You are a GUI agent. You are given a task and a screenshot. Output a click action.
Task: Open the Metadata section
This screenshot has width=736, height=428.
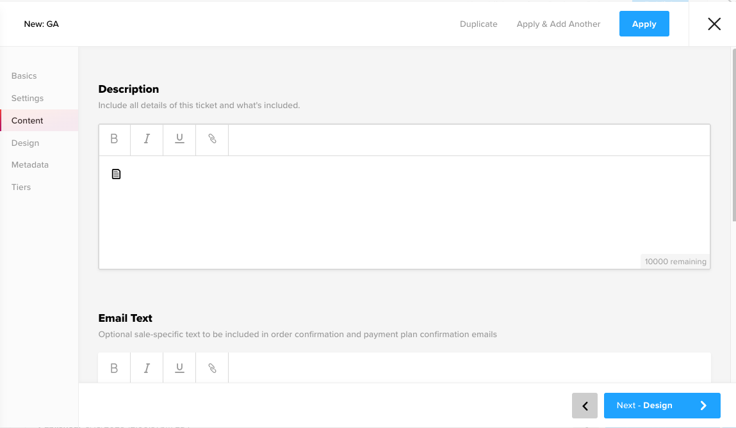tap(30, 165)
